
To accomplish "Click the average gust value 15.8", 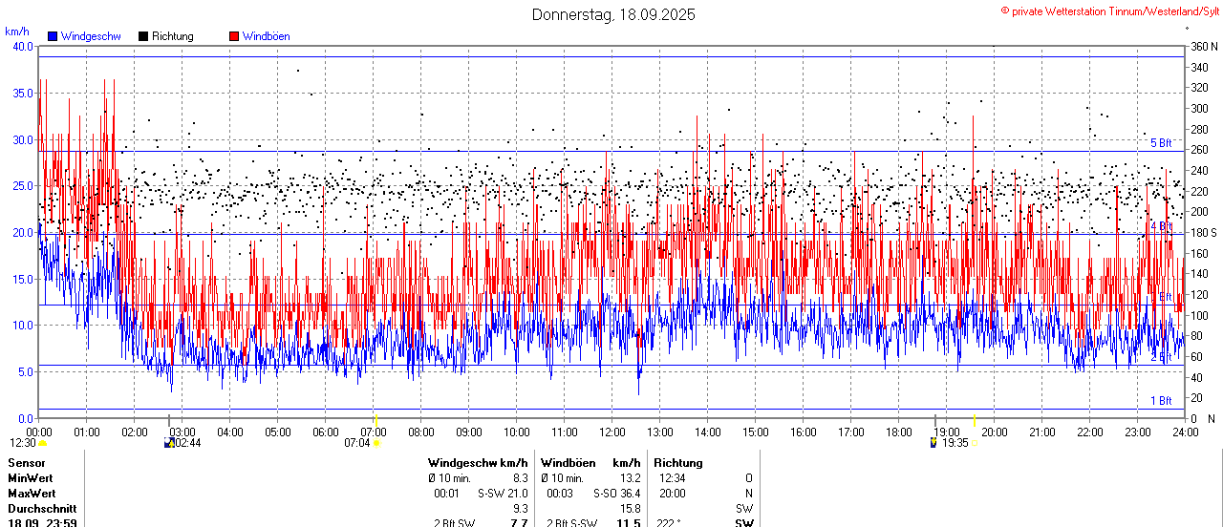I will pyautogui.click(x=629, y=509).
